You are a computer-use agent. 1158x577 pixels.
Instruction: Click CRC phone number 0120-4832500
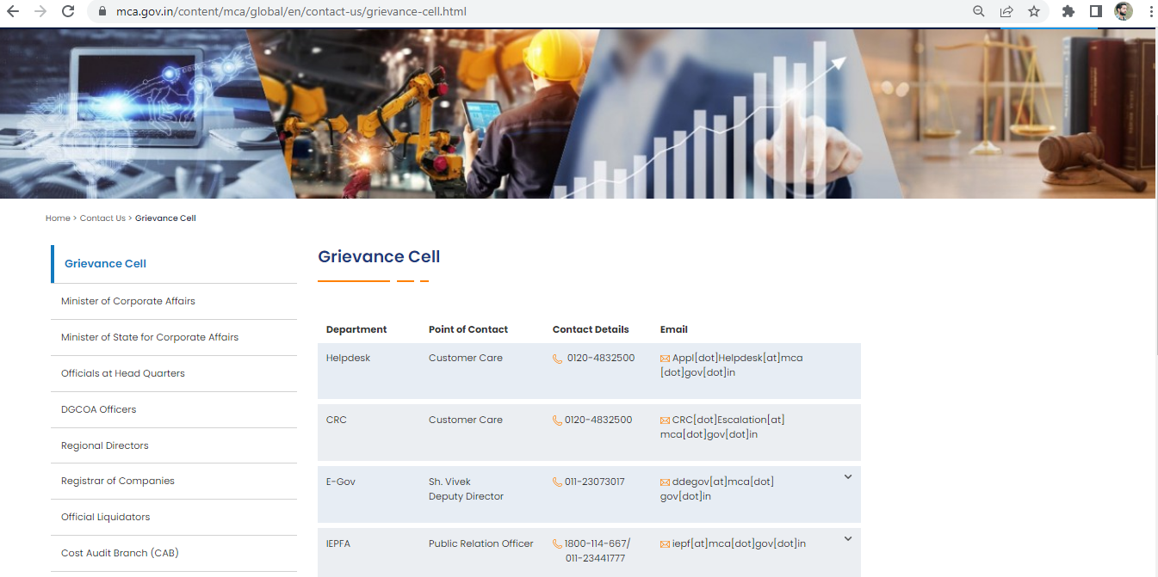(598, 420)
